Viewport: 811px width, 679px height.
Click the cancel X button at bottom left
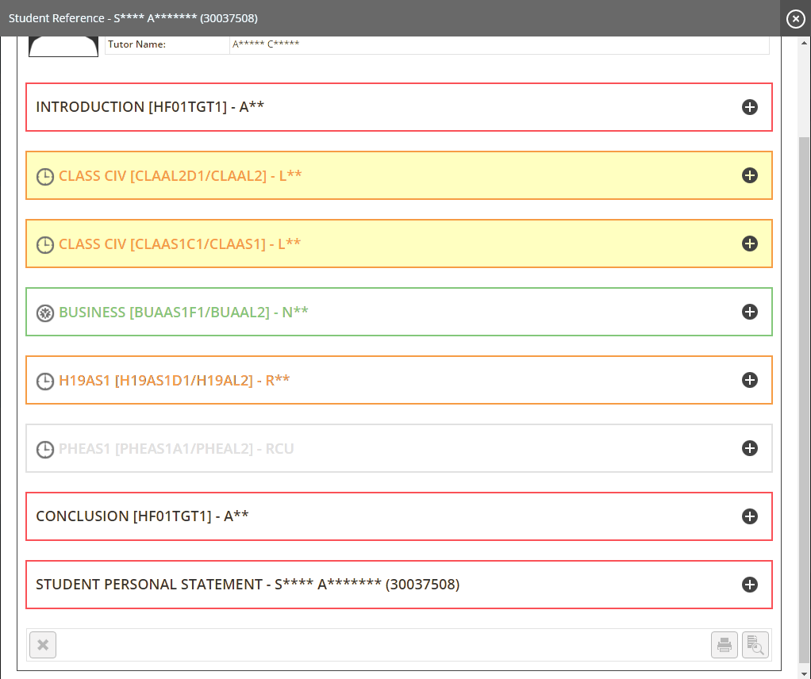point(43,645)
